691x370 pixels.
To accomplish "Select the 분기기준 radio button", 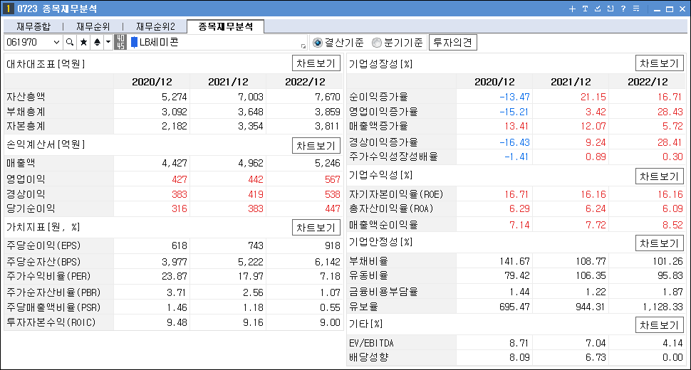I will click(x=376, y=43).
